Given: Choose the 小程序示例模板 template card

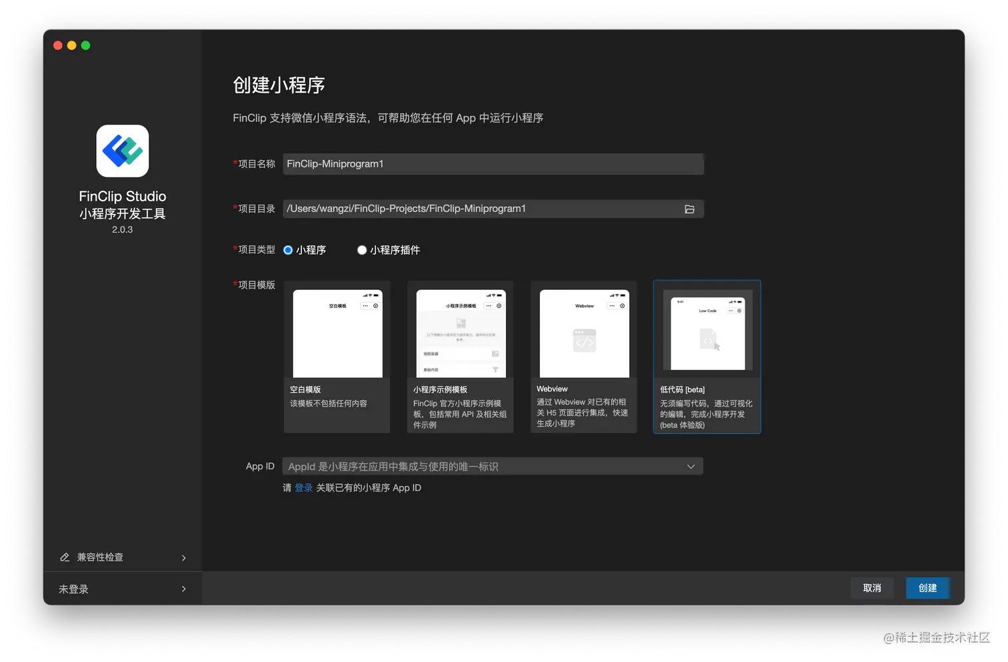Looking at the screenshot, I should click(461, 357).
